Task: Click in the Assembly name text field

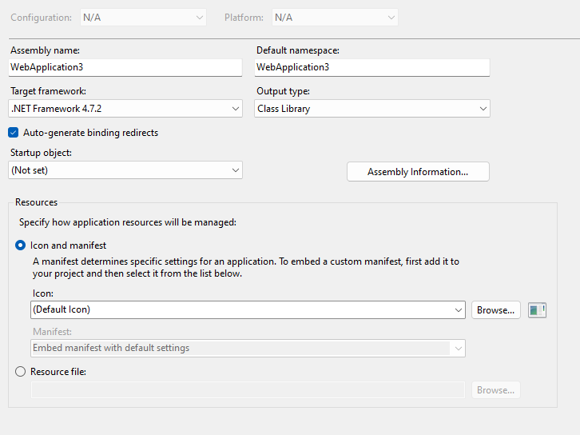Action: [x=125, y=67]
